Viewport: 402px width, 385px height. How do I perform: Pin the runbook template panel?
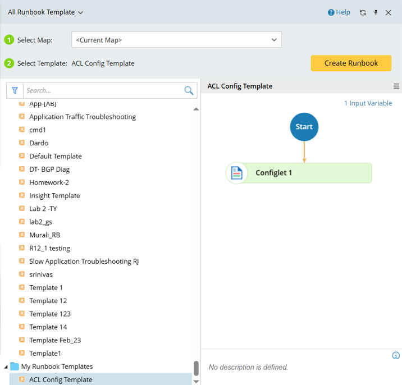click(x=376, y=12)
